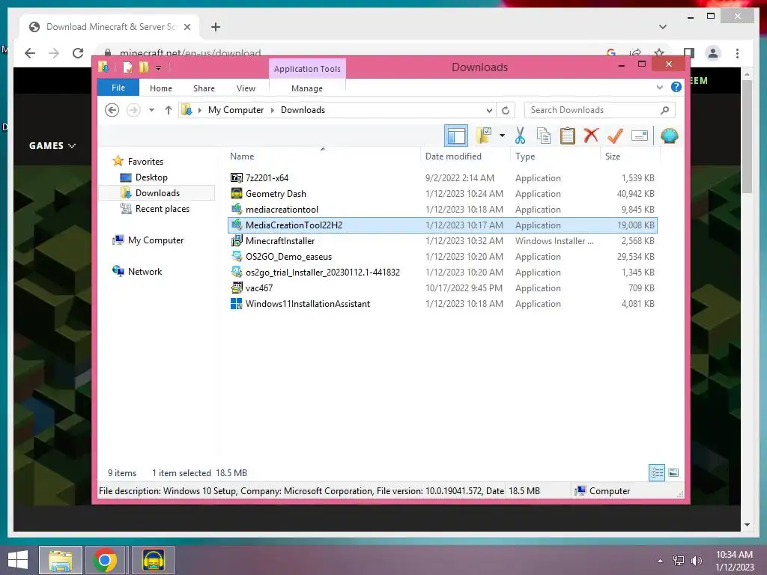The width and height of the screenshot is (767, 575).
Task: Open a new tab in Chrome
Action: 215,27
